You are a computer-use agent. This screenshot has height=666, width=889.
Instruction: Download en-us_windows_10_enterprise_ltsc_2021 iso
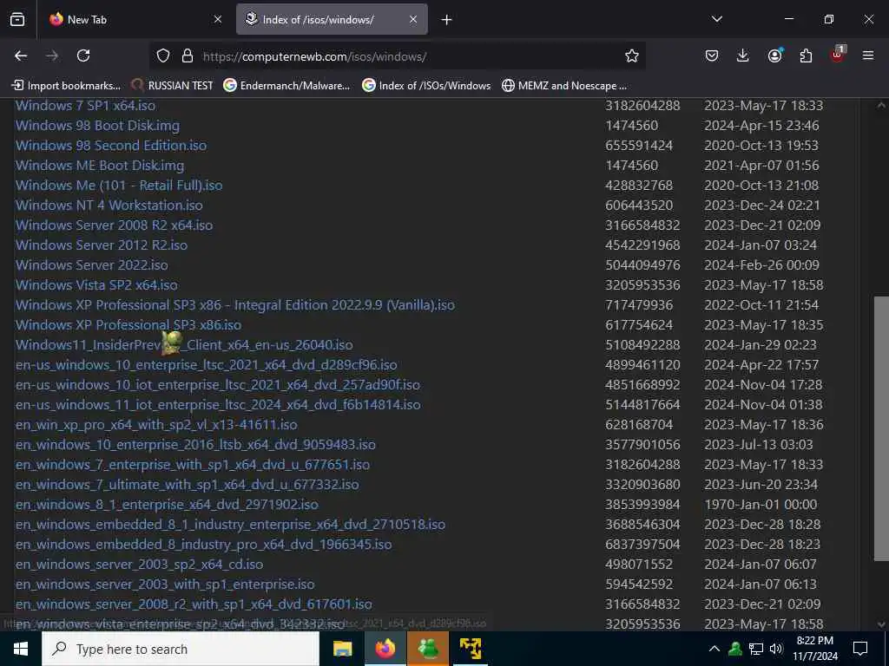(x=206, y=365)
